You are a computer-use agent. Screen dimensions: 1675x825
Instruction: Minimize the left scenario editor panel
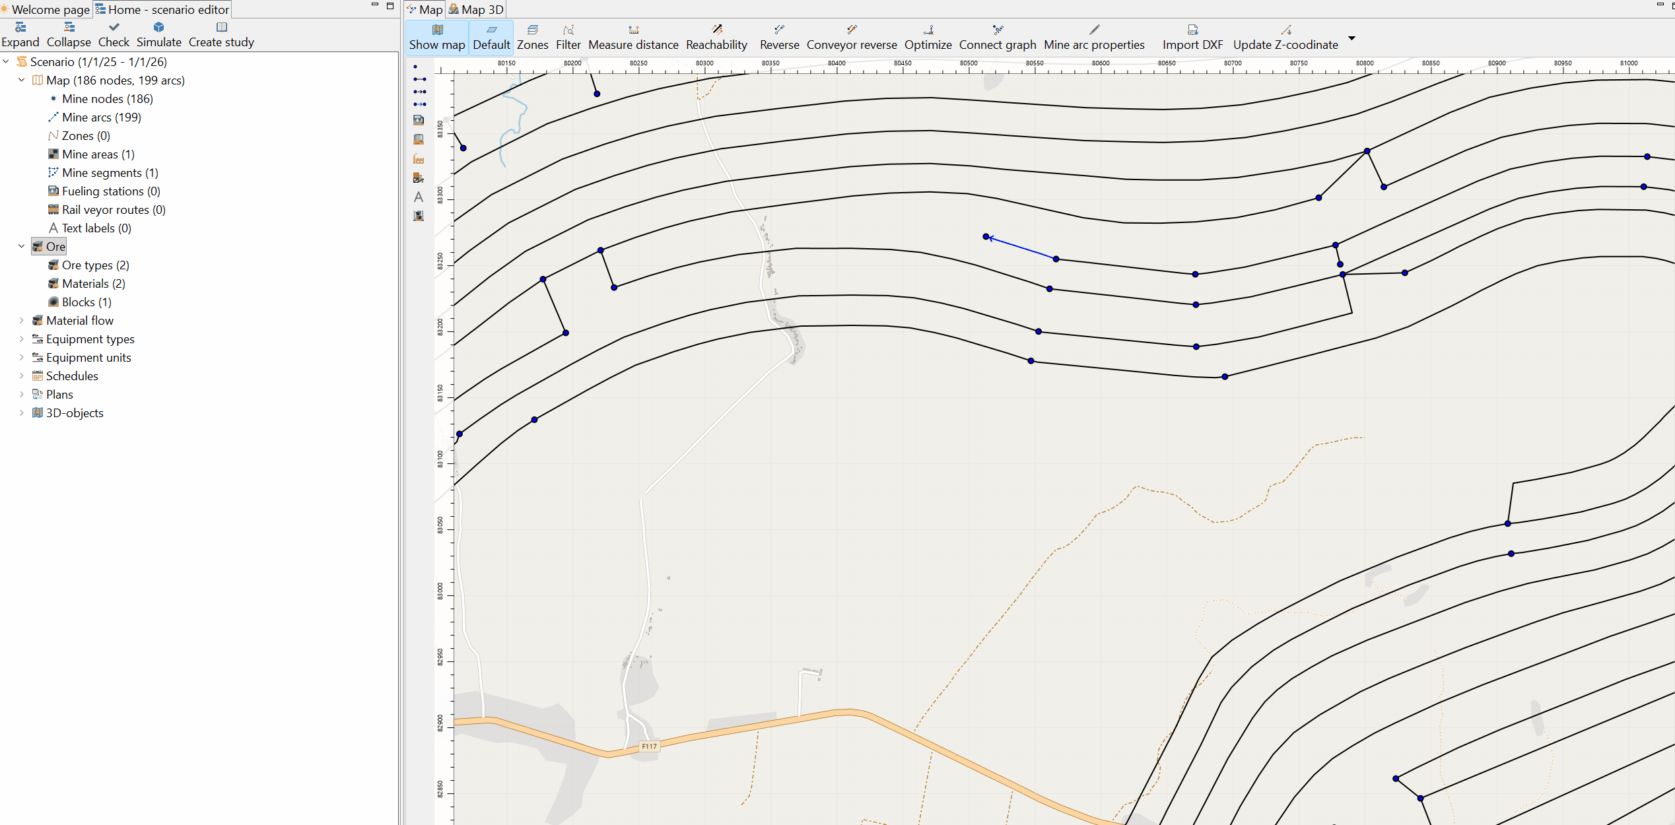tap(375, 5)
